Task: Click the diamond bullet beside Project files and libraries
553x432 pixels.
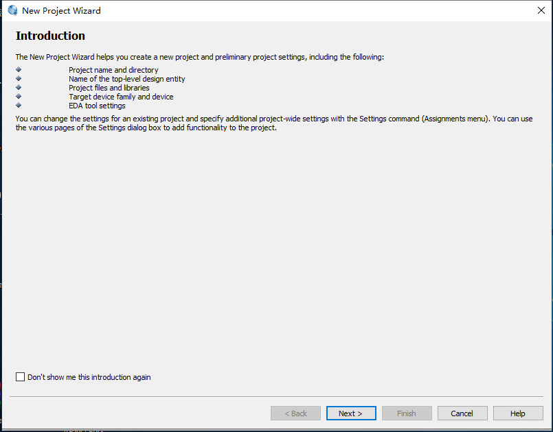Action: coord(19,88)
